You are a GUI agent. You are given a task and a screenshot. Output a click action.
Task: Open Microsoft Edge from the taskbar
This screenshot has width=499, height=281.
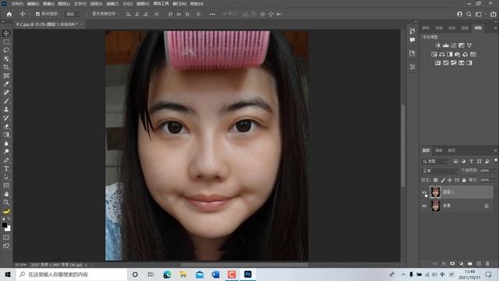(x=167, y=274)
